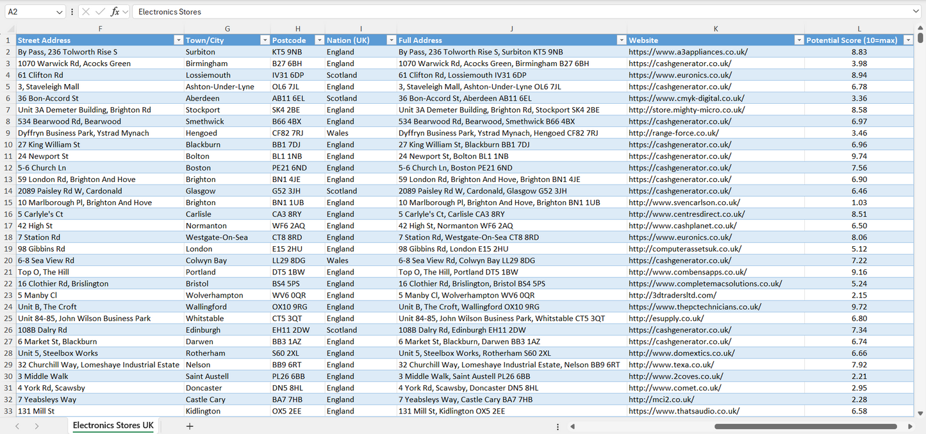
Task: Open the Street Address column filter
Action: [x=178, y=40]
